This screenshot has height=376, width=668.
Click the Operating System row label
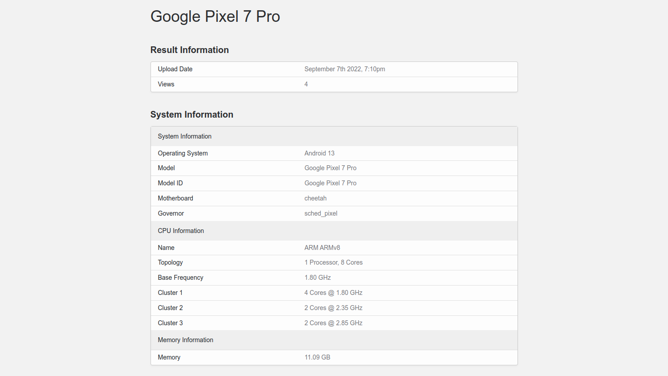pyautogui.click(x=183, y=153)
